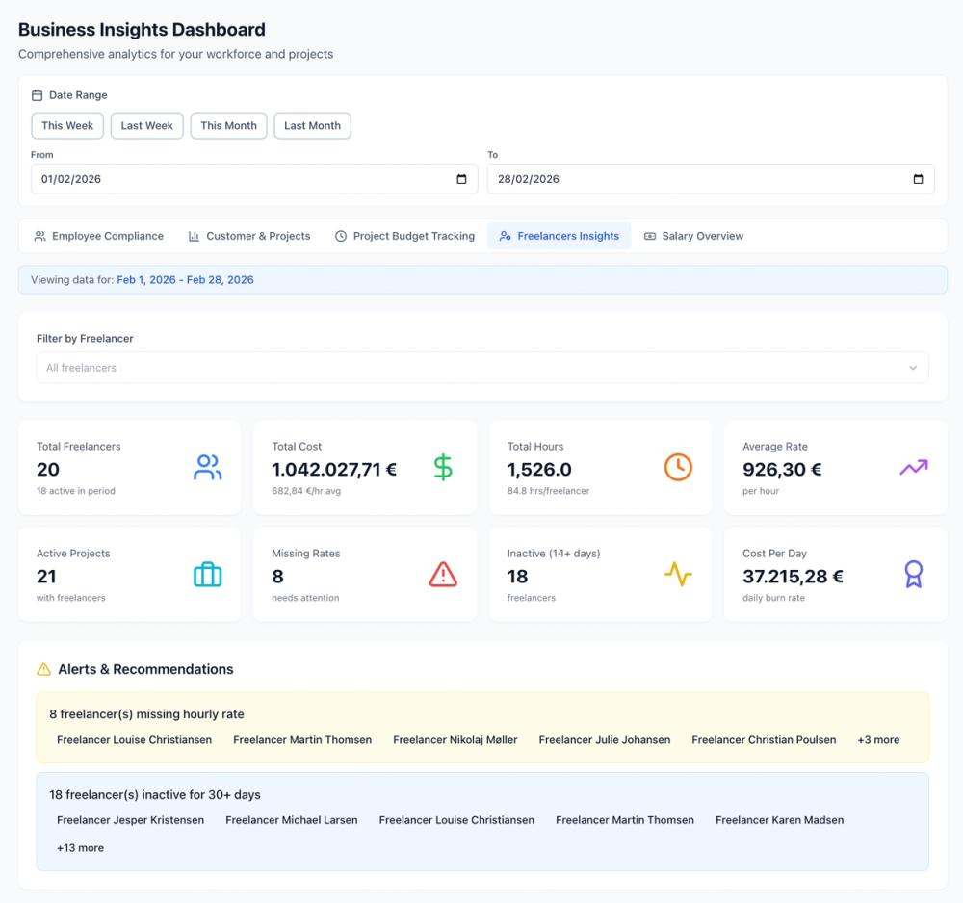The height and width of the screenshot is (903, 963).
Task: Click Freelancer Martin Thomsen in missing rate alert
Action: click(302, 740)
